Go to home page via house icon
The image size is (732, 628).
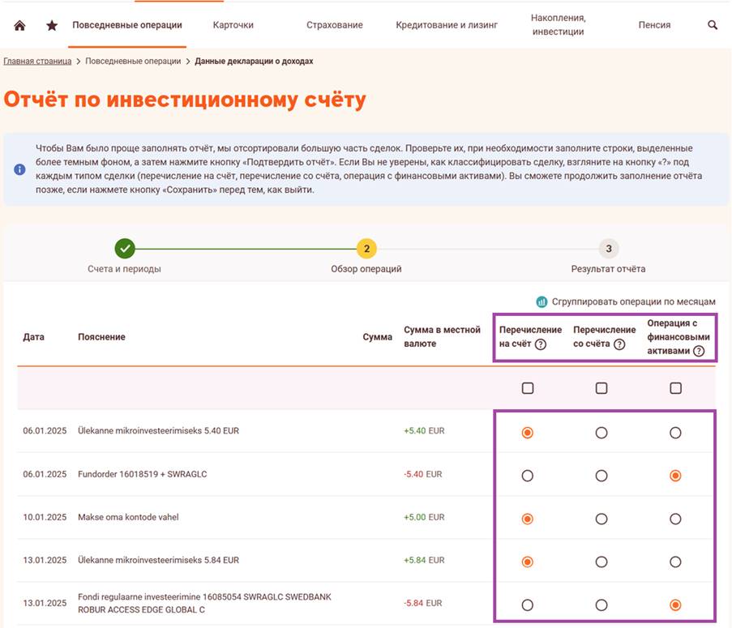20,25
